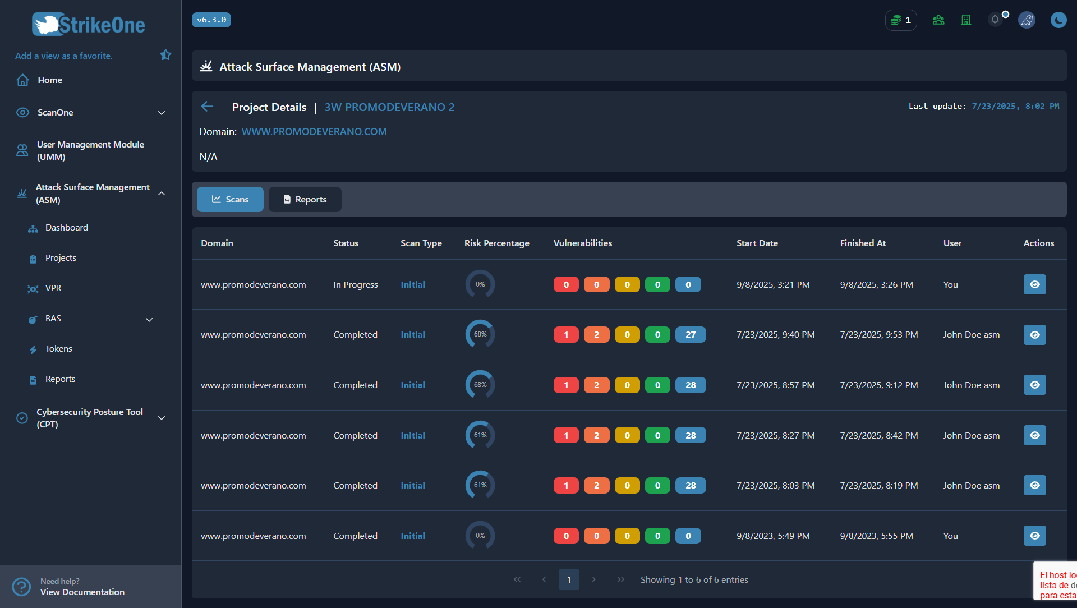Click View Documentation for help
Image resolution: width=1077 pixels, height=608 pixels.
point(82,592)
